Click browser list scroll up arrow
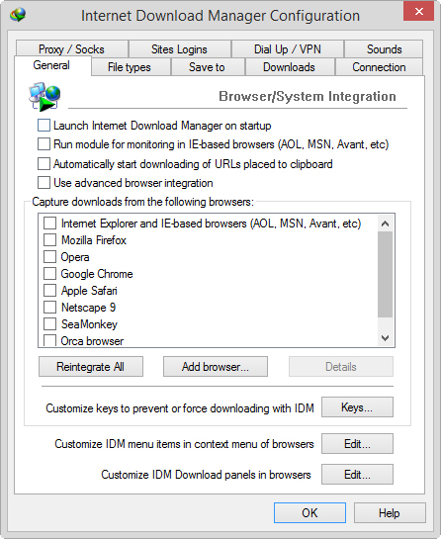This screenshot has width=441, height=539. tap(385, 224)
